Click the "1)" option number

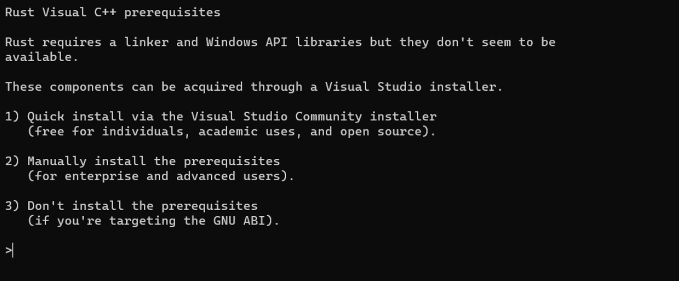pyautogui.click(x=12, y=116)
